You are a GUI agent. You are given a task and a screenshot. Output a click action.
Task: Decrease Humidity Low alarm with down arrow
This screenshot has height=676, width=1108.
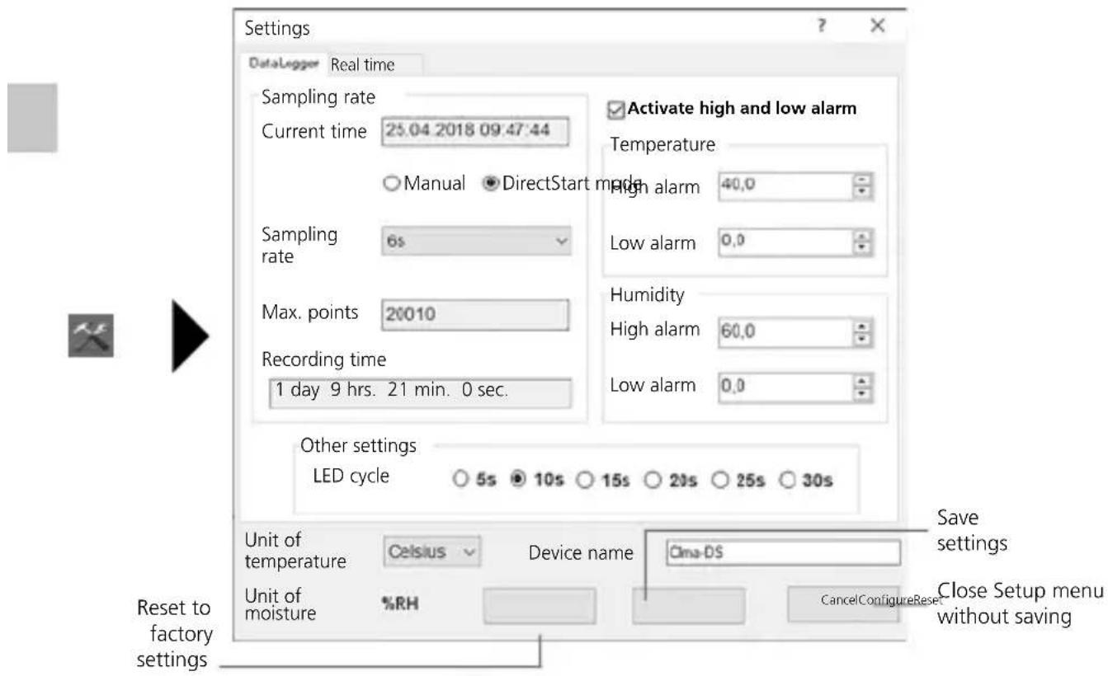pyautogui.click(x=861, y=392)
